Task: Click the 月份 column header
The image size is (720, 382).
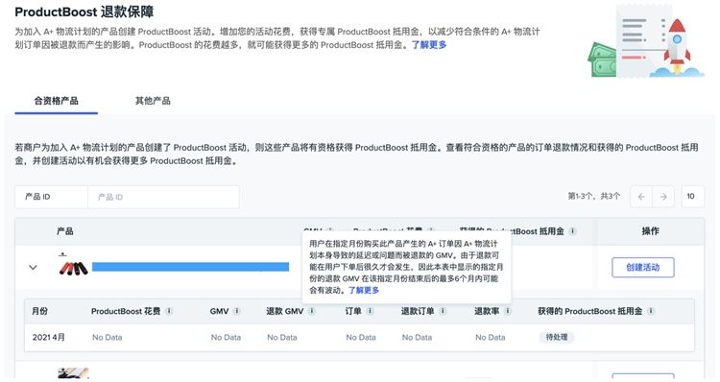Action: pyautogui.click(x=39, y=311)
